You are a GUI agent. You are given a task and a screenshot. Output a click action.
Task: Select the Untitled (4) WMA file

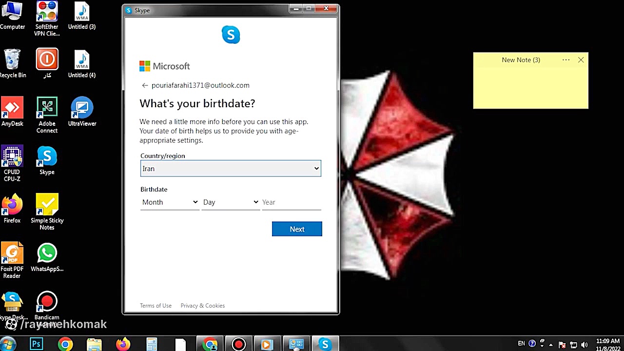[82, 64]
